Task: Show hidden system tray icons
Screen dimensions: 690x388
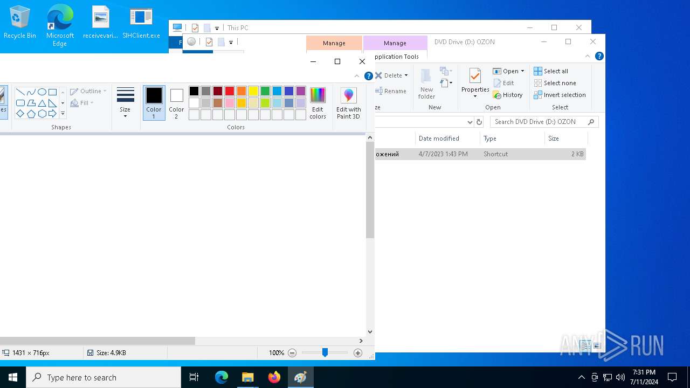Action: [x=581, y=377]
